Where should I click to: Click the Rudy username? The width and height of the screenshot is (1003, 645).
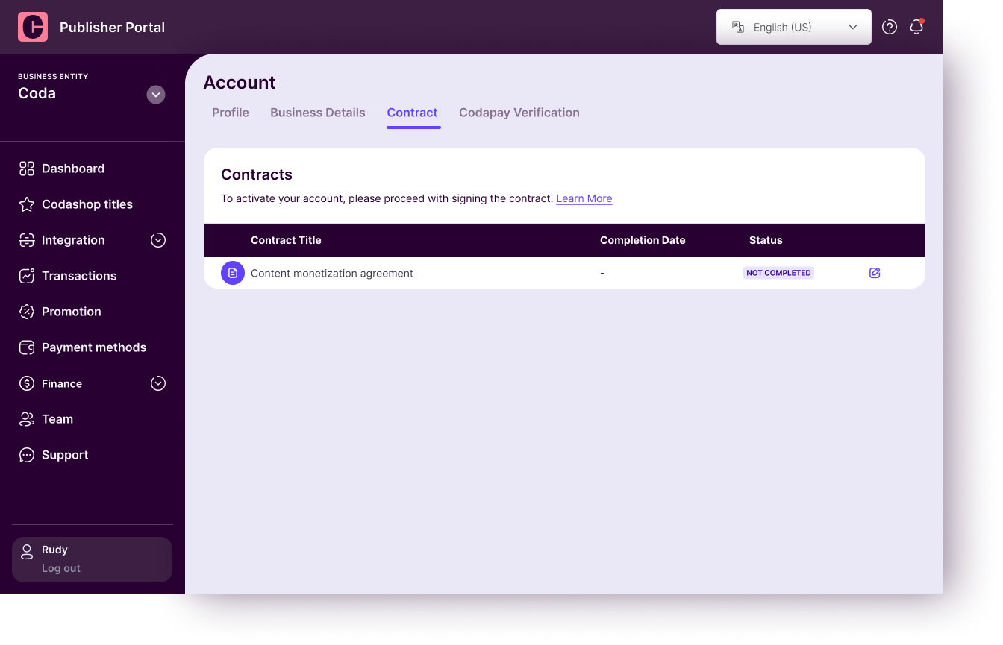click(54, 550)
